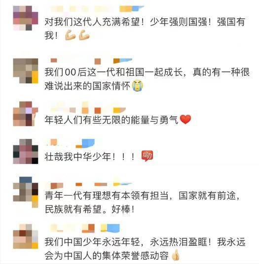Image resolution: width=259 pixels, height=264 pixels.
Task: Click the blurred username above 我们00后 comment
Action: [x=88, y=61]
